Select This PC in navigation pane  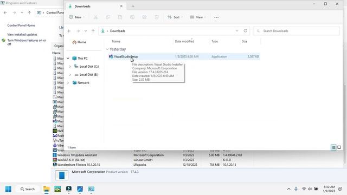click(x=80, y=58)
